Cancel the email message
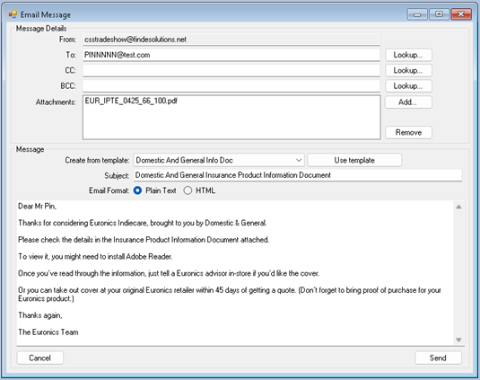This screenshot has width=480, height=380. tap(40, 358)
